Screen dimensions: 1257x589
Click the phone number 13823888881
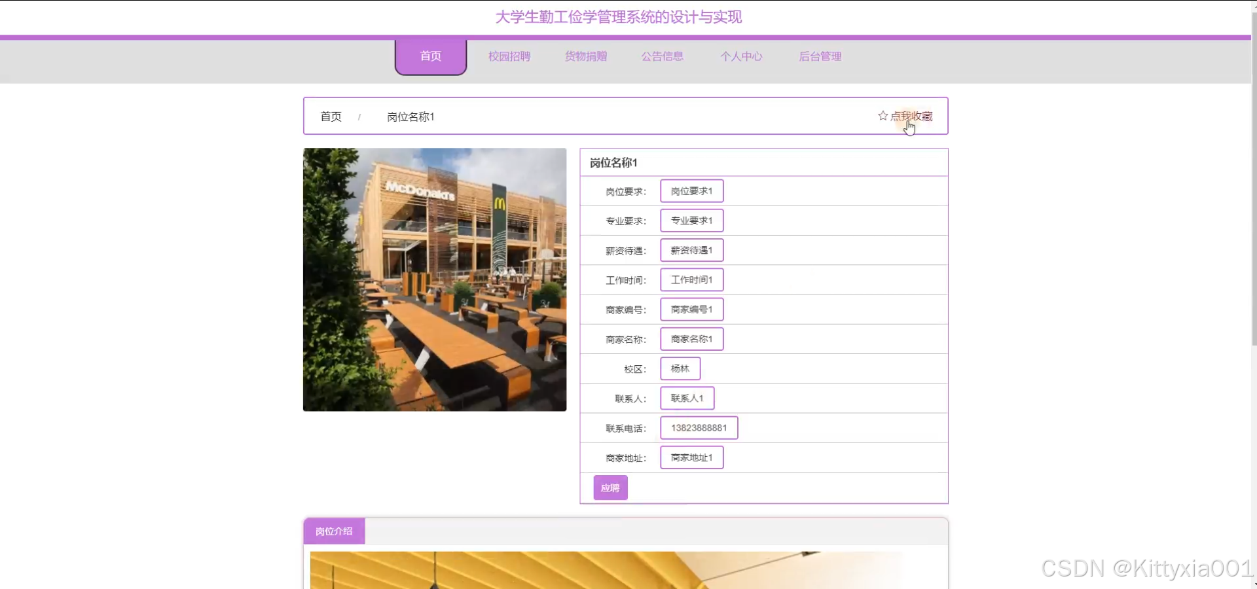pos(699,428)
